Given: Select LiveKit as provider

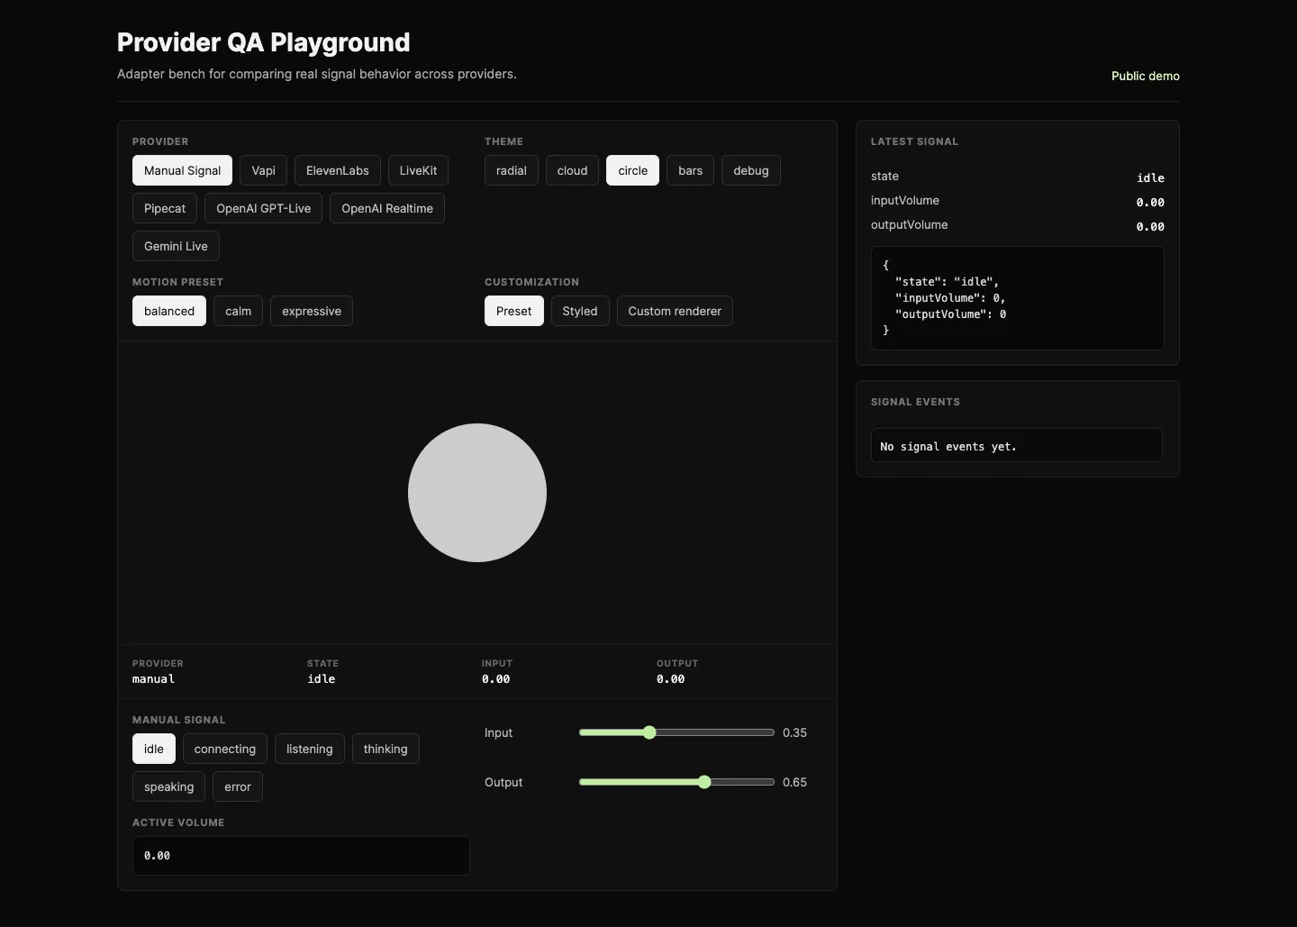Looking at the screenshot, I should (x=418, y=170).
